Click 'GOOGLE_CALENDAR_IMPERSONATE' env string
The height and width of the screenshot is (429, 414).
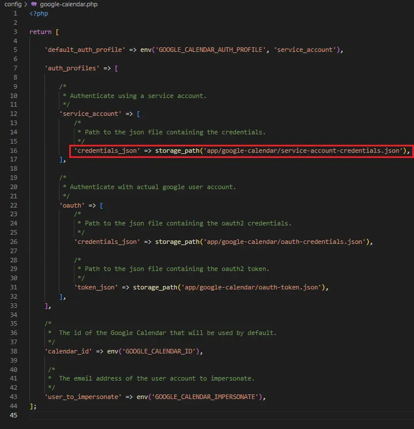(x=205, y=397)
